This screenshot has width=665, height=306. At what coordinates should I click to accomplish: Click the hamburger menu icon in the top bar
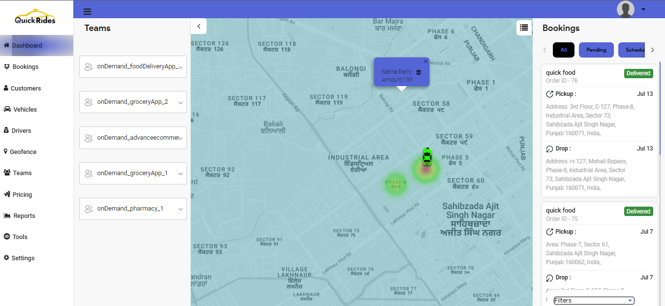point(87,10)
